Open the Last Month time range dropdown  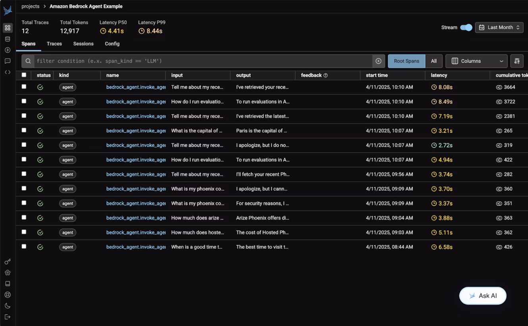(x=499, y=27)
